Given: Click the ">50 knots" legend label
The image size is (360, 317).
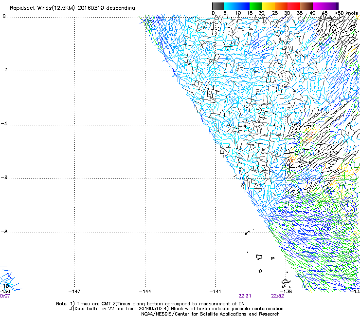Looking at the screenshot, I should click(x=346, y=13).
